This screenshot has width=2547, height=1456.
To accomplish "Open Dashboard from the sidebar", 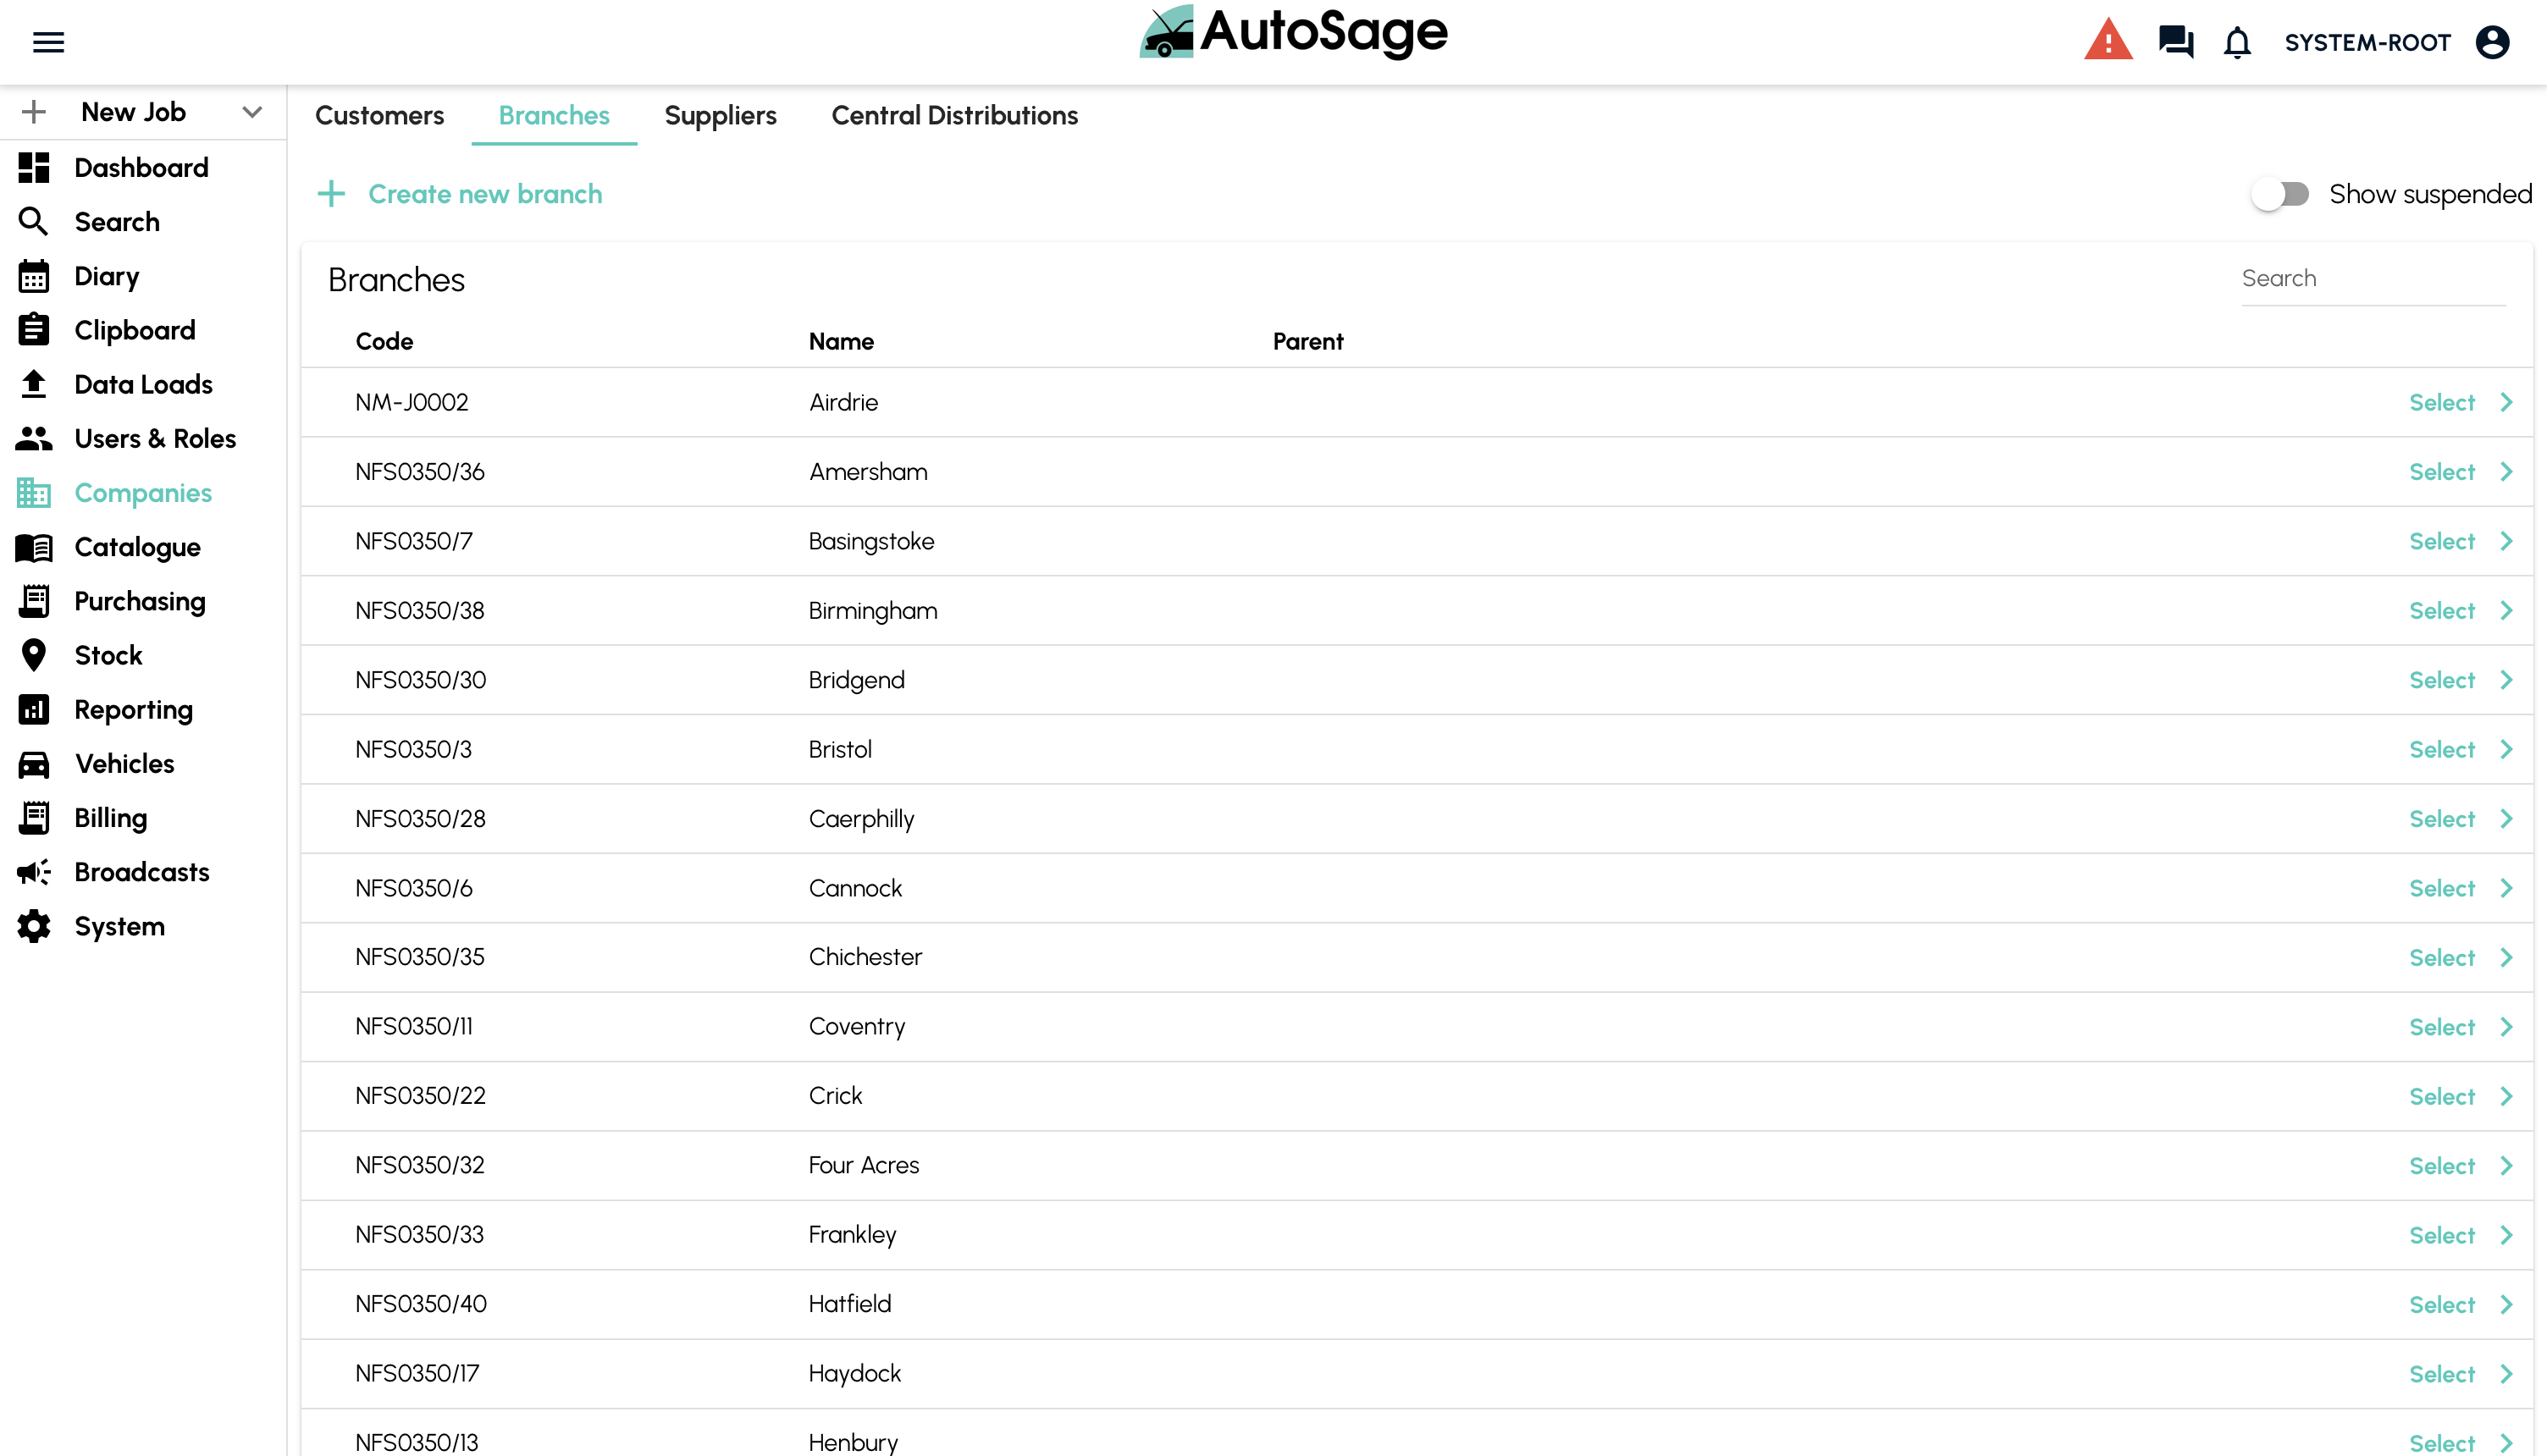I will 141,168.
